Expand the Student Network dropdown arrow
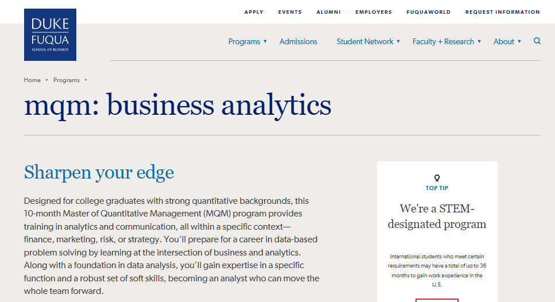The width and height of the screenshot is (555, 302). coord(398,41)
